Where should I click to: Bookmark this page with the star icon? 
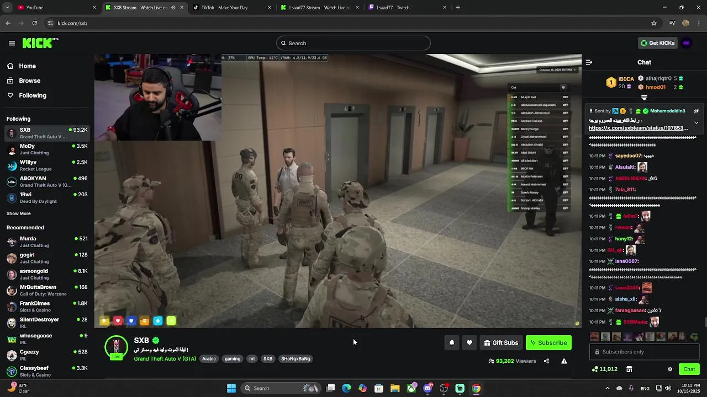654,23
